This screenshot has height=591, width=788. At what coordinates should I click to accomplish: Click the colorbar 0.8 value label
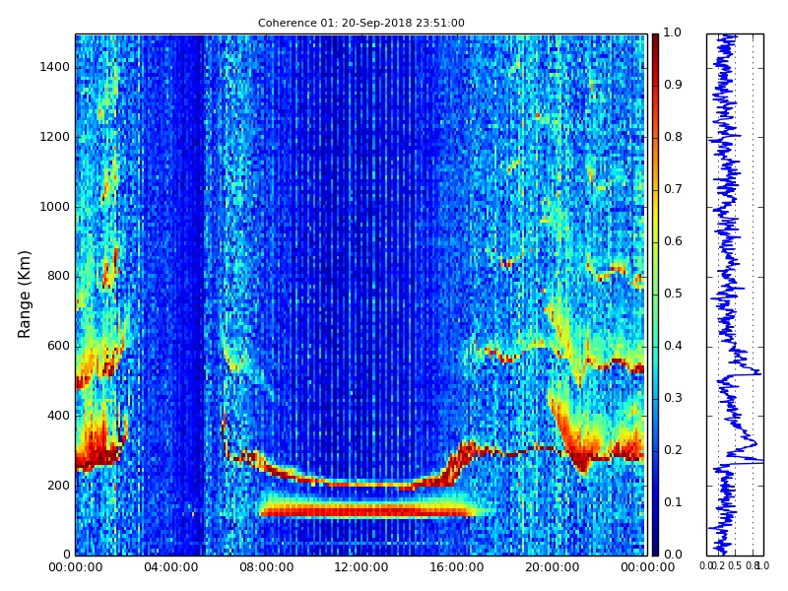click(673, 137)
